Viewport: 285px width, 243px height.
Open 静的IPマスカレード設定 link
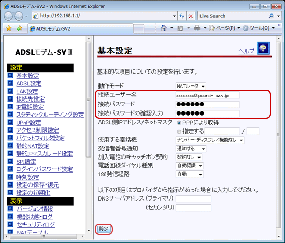45,153
